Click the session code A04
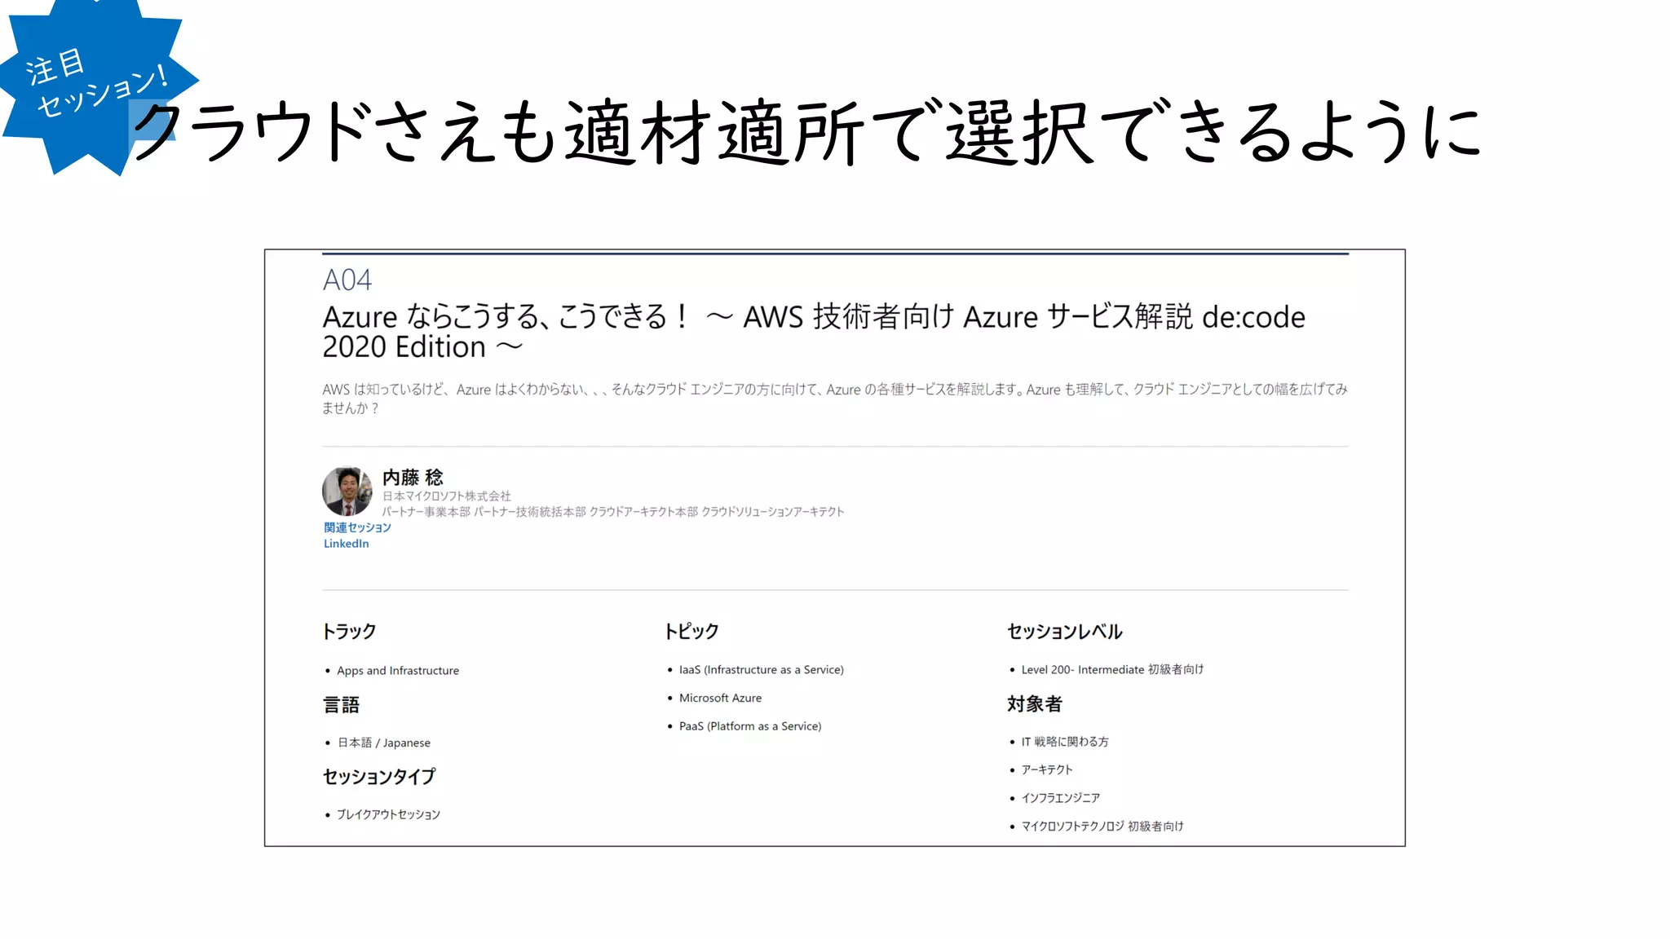The image size is (1670, 939). pyautogui.click(x=347, y=280)
